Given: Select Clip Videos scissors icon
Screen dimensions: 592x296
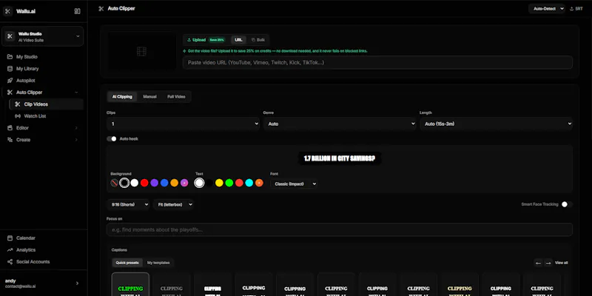Looking at the screenshot, I should 17,104.
